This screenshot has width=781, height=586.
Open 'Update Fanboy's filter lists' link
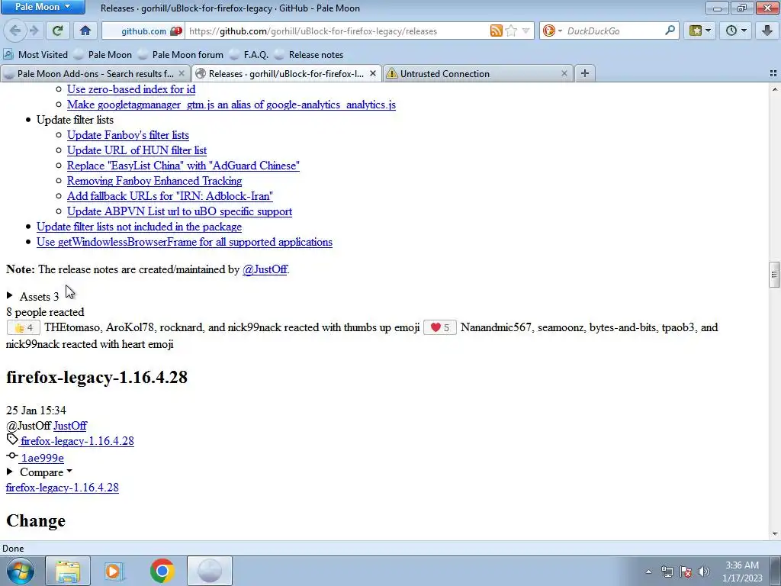pyautogui.click(x=128, y=135)
